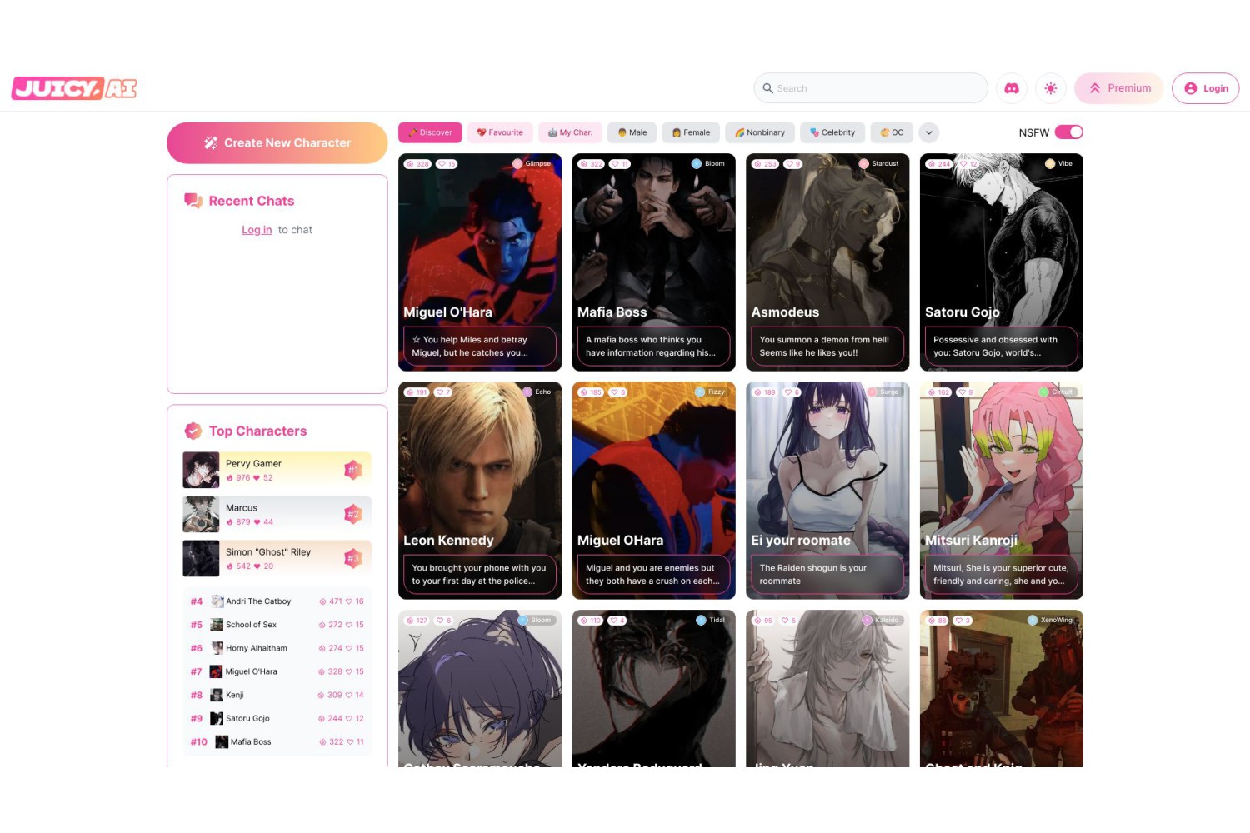Click Andri The Catboy avatar in top list
This screenshot has height=833, width=1250.
pos(217,601)
